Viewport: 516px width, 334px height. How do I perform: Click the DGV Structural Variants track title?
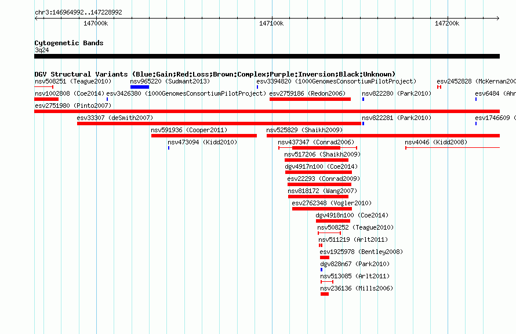click(215, 74)
